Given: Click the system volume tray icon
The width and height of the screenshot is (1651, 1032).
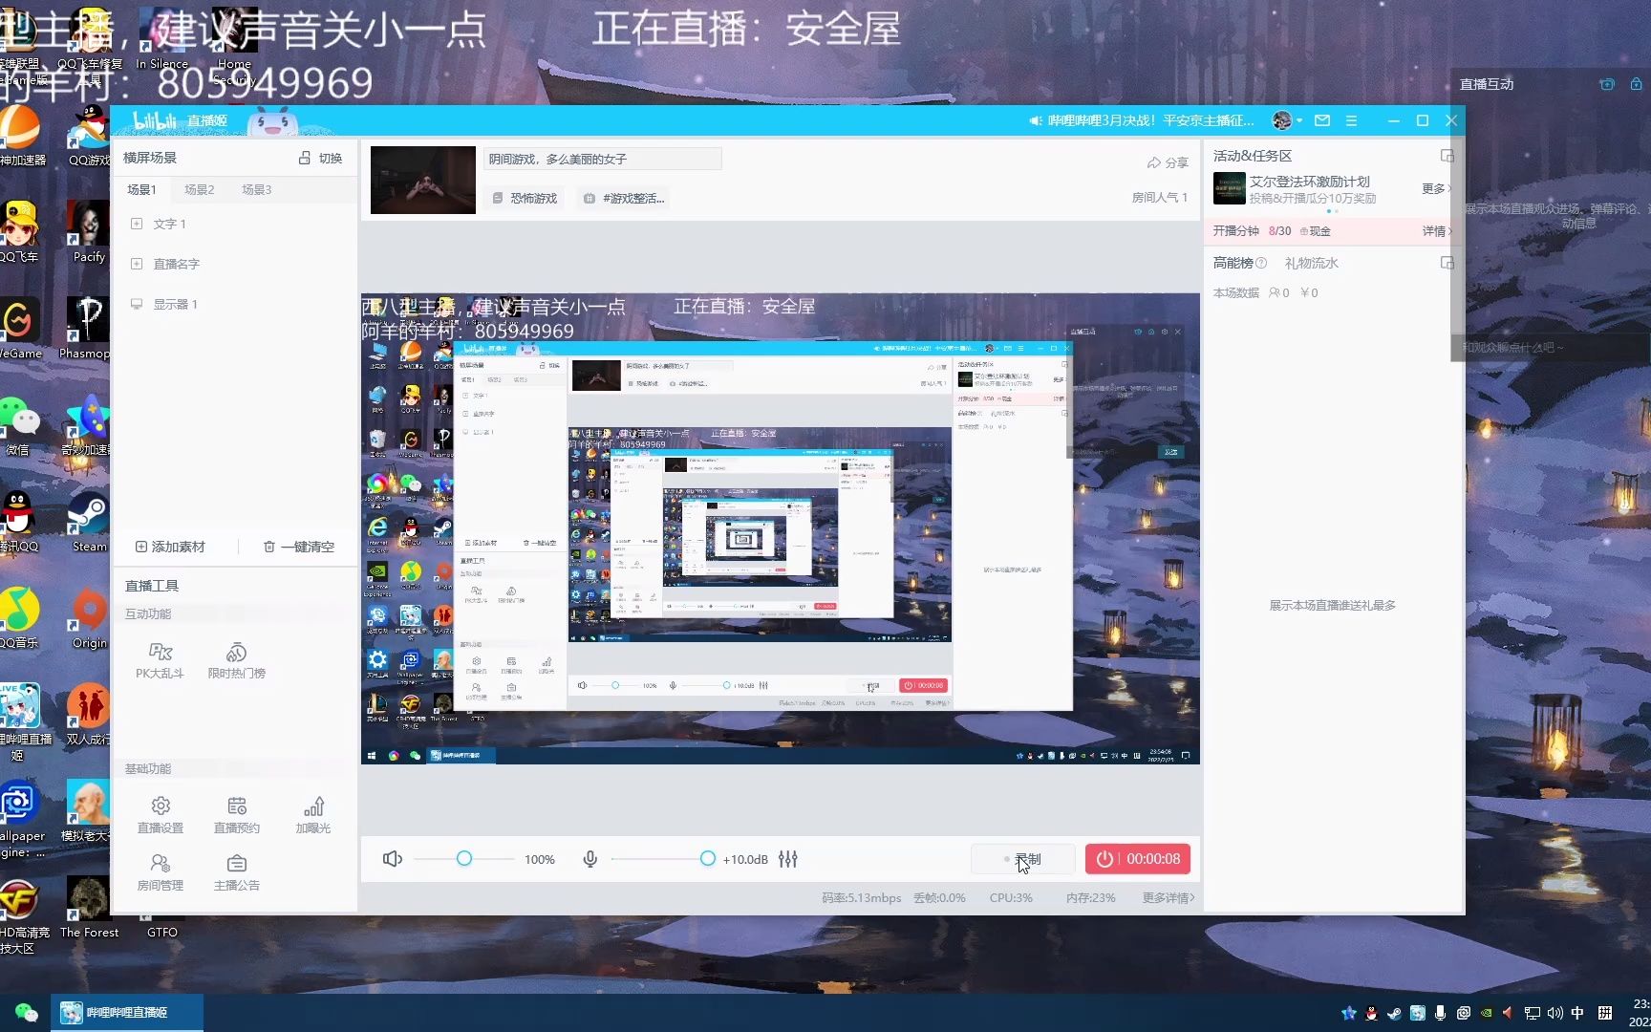Looking at the screenshot, I should (x=1555, y=1013).
